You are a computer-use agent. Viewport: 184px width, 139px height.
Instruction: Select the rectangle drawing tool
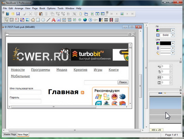pyautogui.click(x=38, y=20)
